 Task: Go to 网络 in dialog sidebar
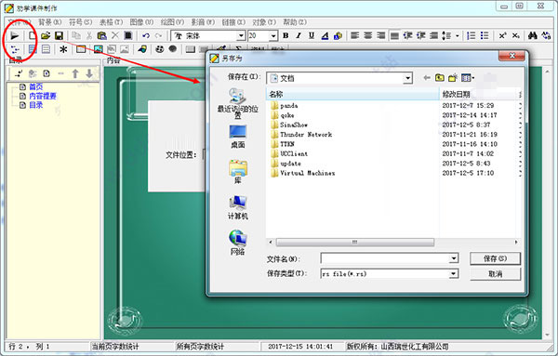click(237, 243)
